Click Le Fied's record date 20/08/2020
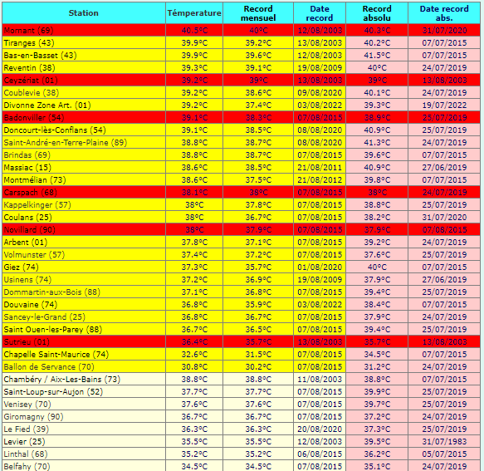484x471 pixels. coord(320,429)
